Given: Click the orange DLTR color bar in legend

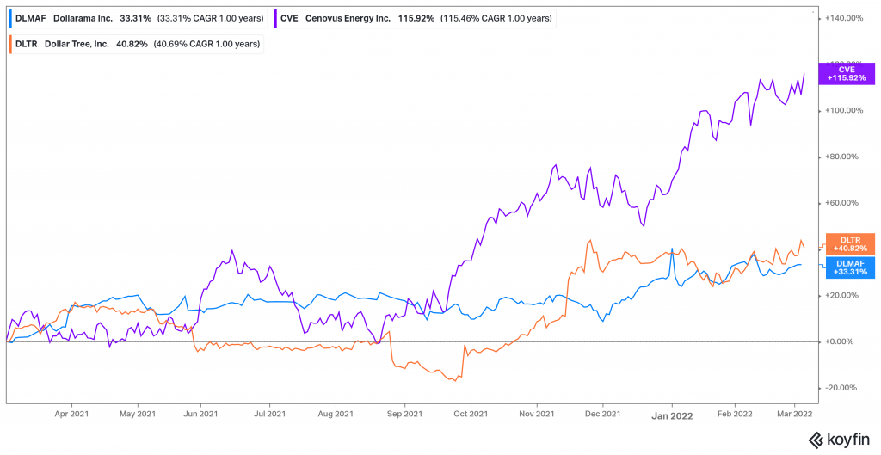Looking at the screenshot, I should (12, 44).
